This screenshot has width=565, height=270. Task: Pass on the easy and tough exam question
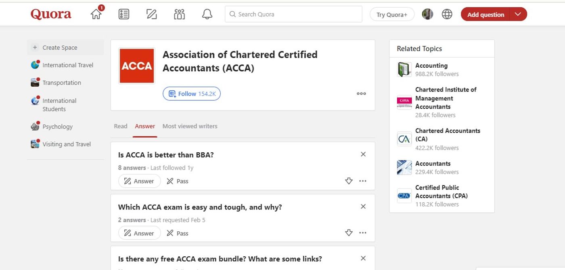(178, 233)
